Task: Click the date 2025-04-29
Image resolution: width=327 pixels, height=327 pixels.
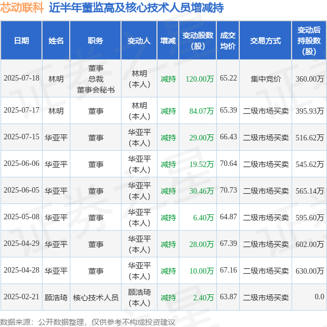Action: 21,244
